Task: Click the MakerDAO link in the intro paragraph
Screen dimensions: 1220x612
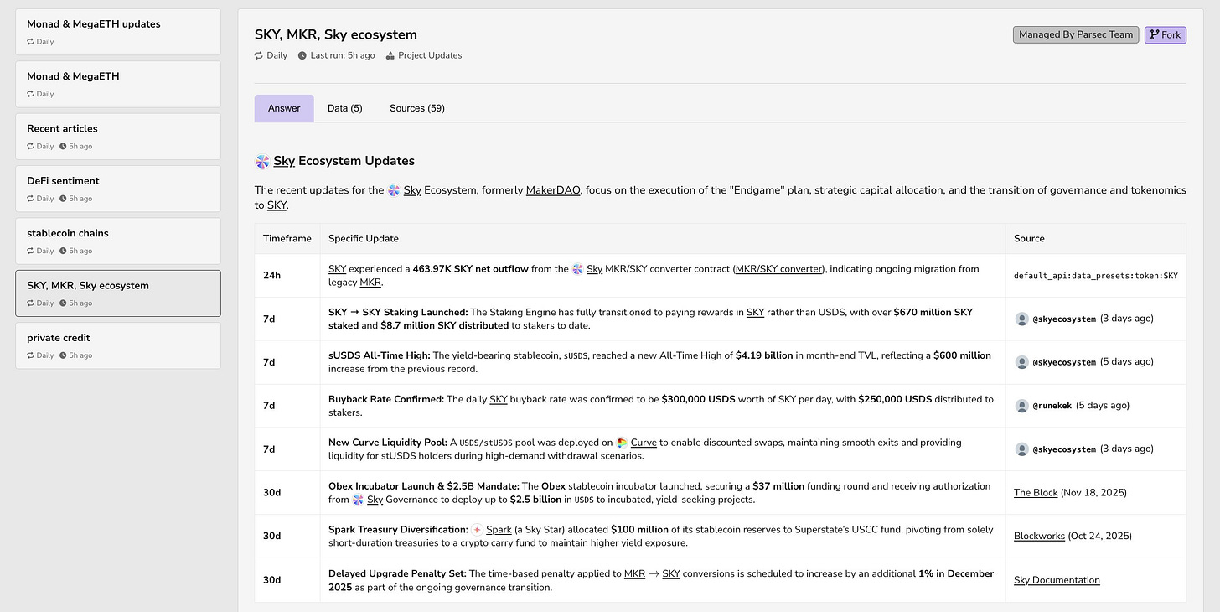Action: [553, 190]
